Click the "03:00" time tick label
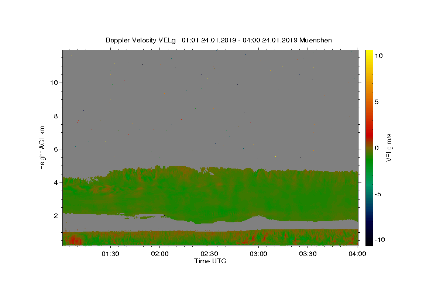 pyautogui.click(x=258, y=254)
